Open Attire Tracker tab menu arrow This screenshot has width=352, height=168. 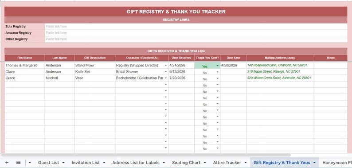click(x=245, y=163)
